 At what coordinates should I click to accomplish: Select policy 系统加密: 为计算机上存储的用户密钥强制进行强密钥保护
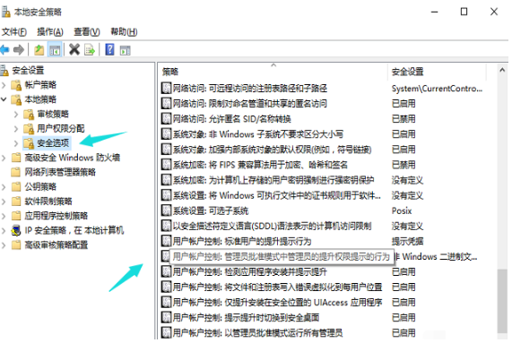(273, 180)
